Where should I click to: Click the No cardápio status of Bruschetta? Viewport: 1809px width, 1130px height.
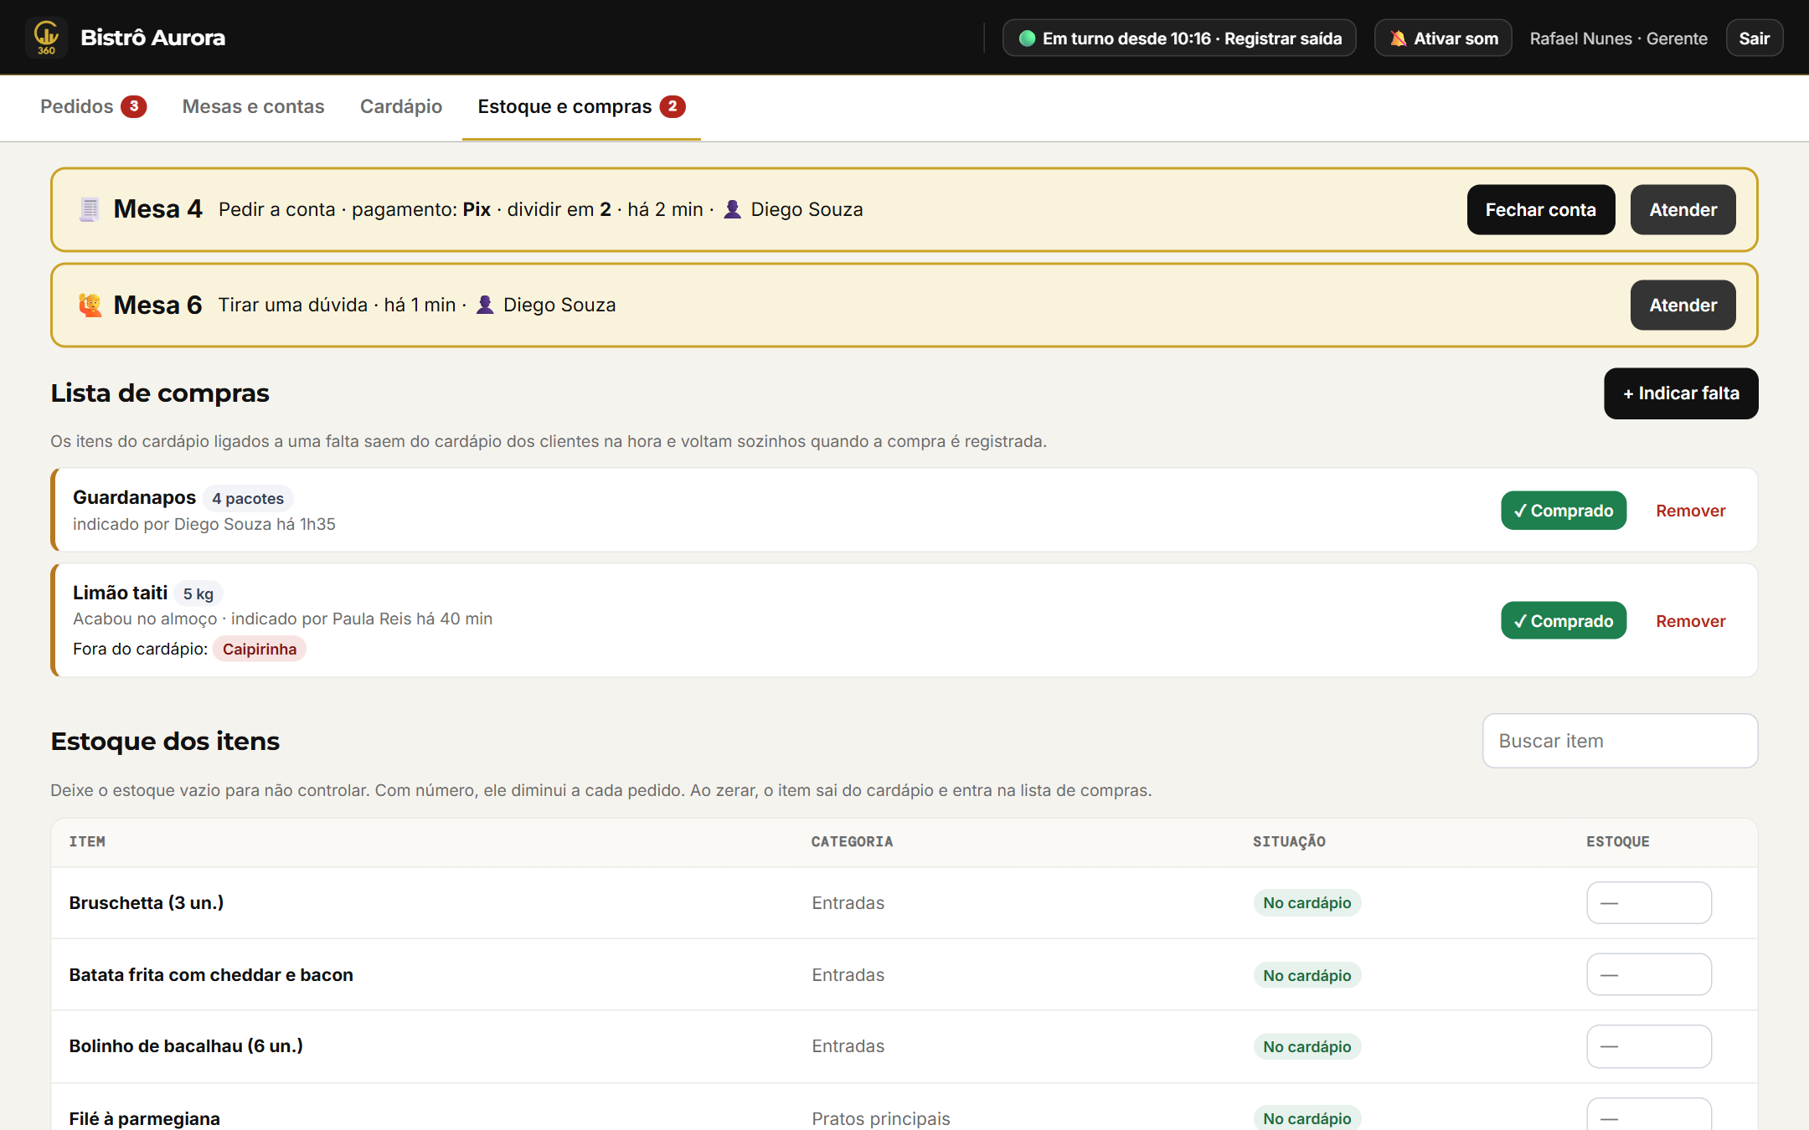pos(1306,902)
